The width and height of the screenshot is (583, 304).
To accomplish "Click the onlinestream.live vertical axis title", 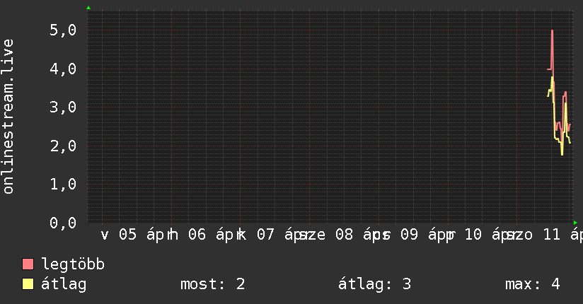I will tap(8, 117).
